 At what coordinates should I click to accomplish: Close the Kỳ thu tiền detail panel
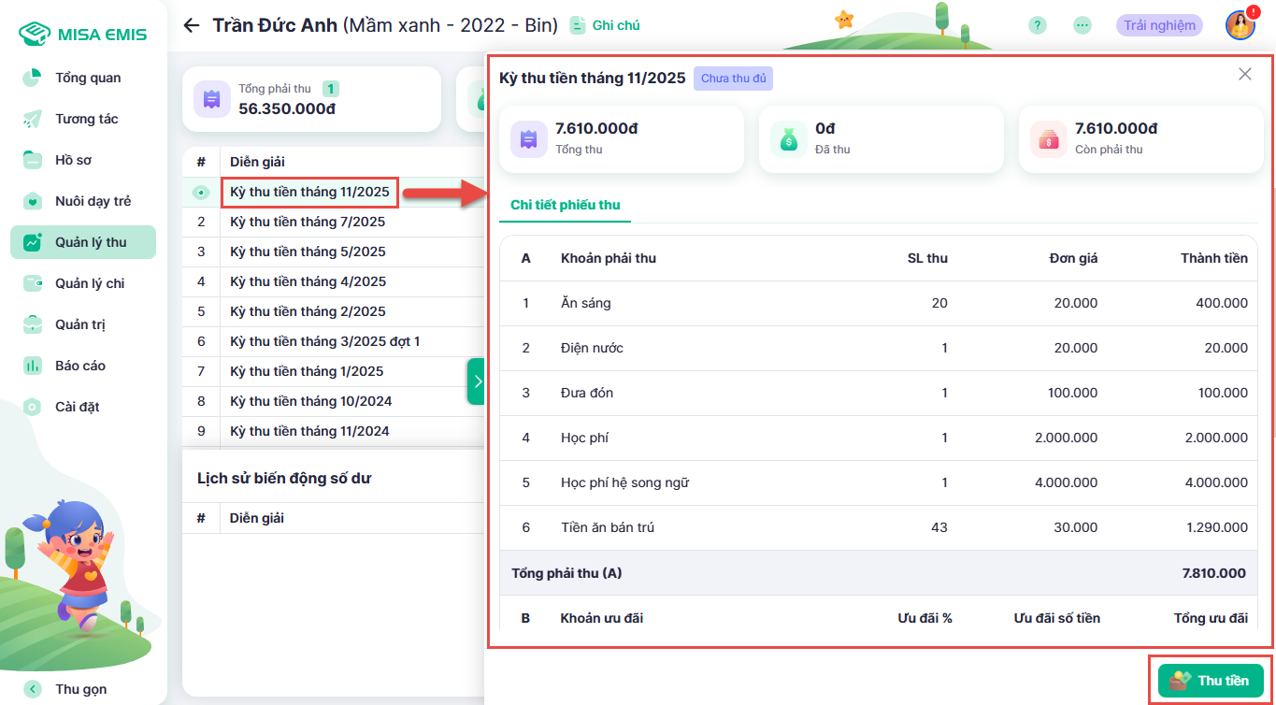pos(1244,74)
